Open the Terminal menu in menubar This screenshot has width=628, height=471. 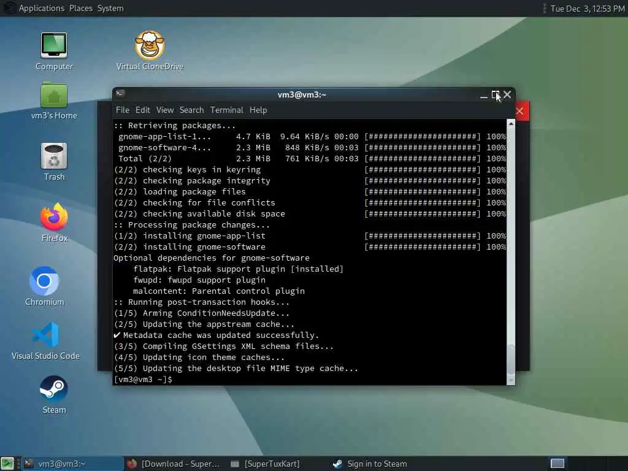227,110
